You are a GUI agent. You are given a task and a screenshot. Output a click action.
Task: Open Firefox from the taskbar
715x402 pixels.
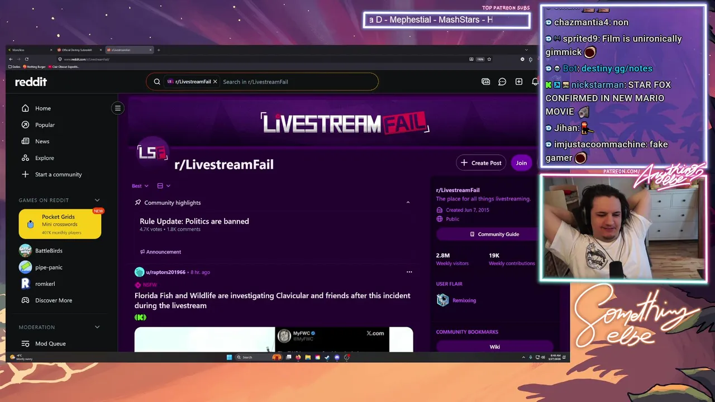click(x=298, y=357)
